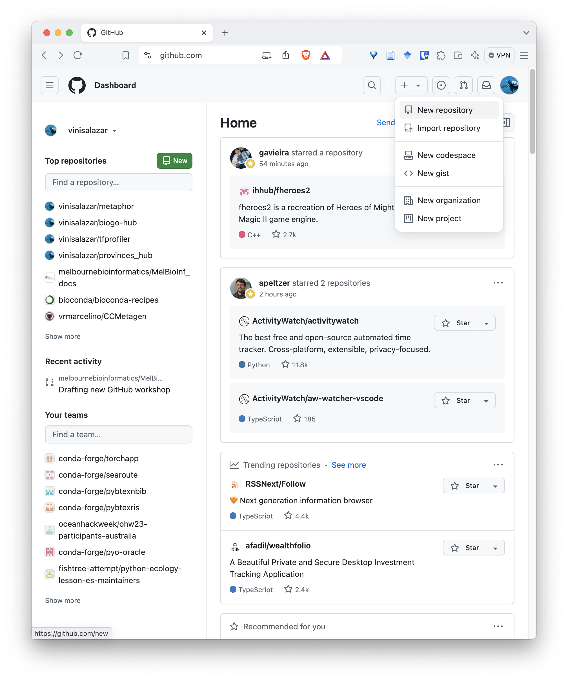Follow the See more trending link
This screenshot has height=681, width=568.
[349, 465]
